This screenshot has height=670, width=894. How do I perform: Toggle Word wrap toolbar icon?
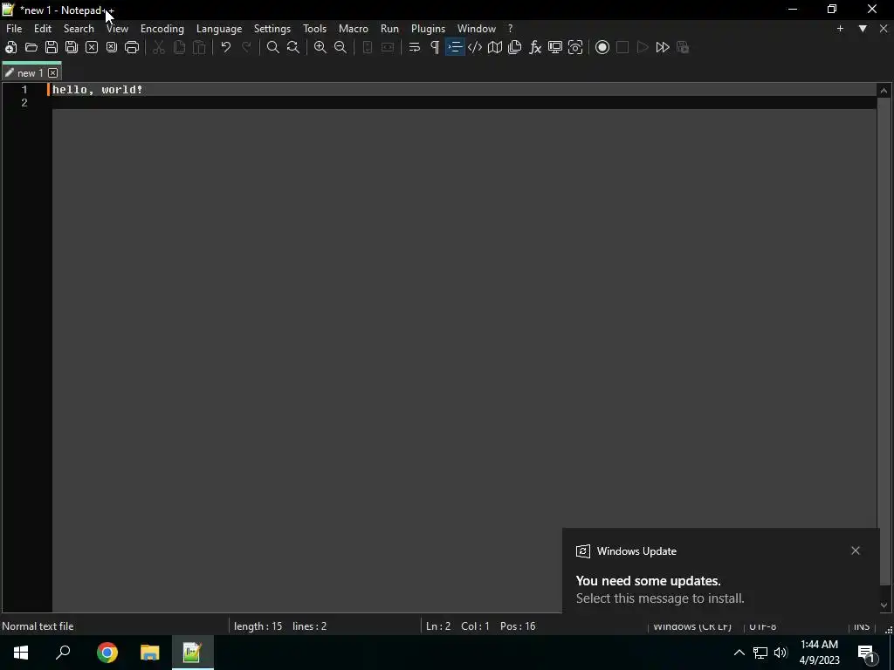click(x=415, y=47)
